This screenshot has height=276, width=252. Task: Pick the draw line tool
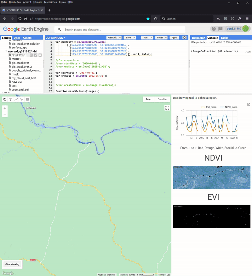coord(16,99)
